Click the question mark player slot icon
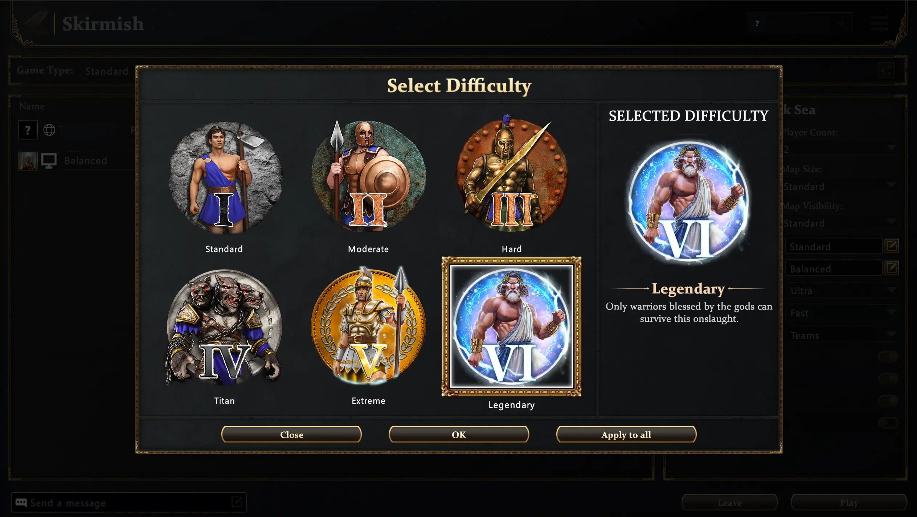The width and height of the screenshot is (917, 517). click(28, 130)
